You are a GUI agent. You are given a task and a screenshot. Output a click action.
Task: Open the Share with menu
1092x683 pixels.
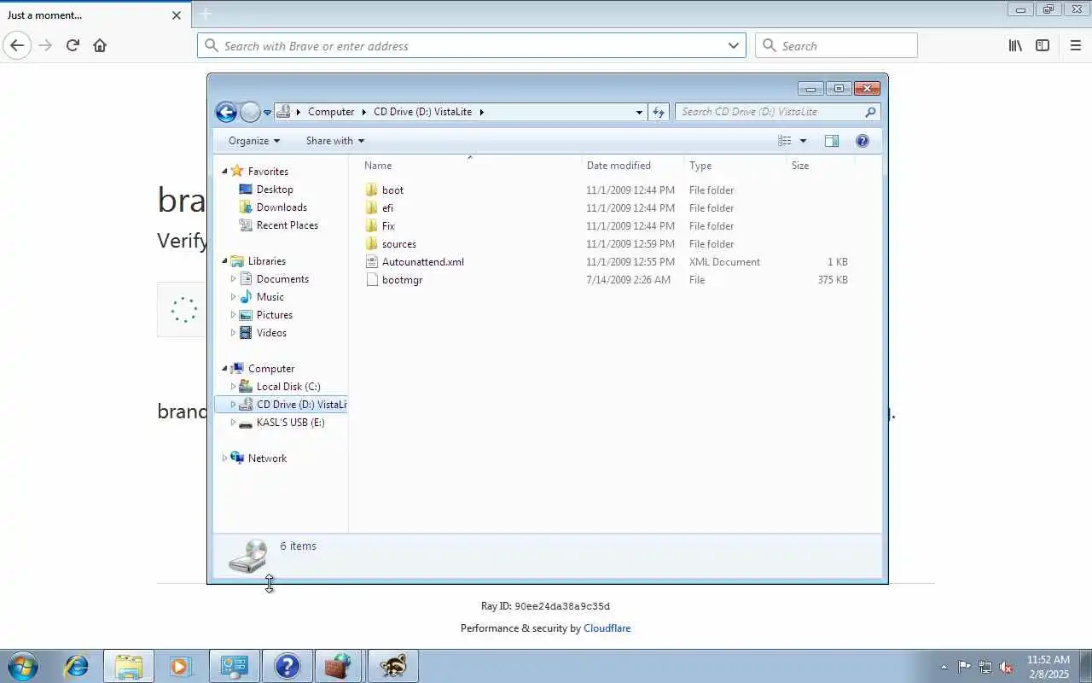pos(335,141)
